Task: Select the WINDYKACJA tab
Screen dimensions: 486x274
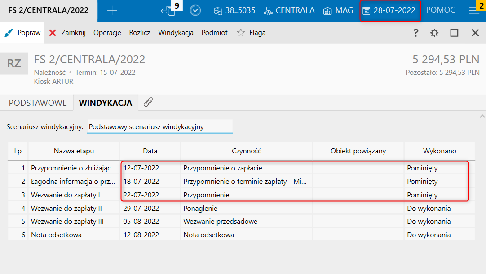Action: [106, 103]
